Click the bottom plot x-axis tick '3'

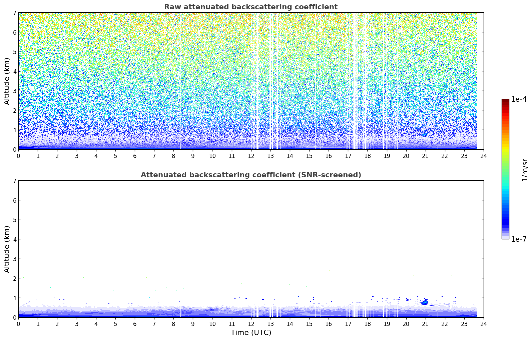pyautogui.click(x=76, y=324)
